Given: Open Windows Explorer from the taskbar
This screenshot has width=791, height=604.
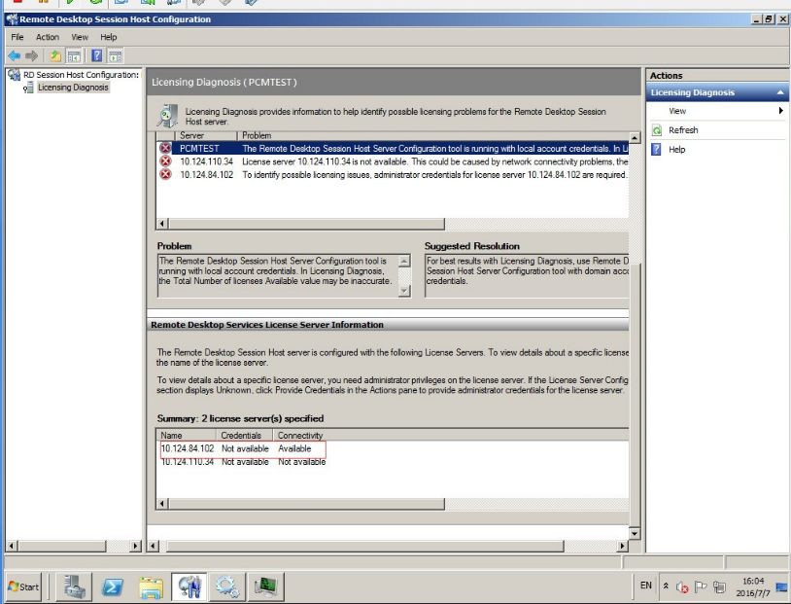Looking at the screenshot, I should [x=151, y=586].
